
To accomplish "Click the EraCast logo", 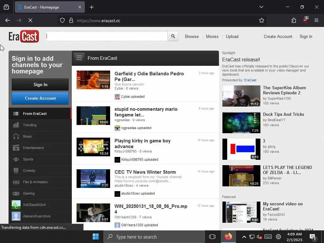I will pyautogui.click(x=24, y=37).
